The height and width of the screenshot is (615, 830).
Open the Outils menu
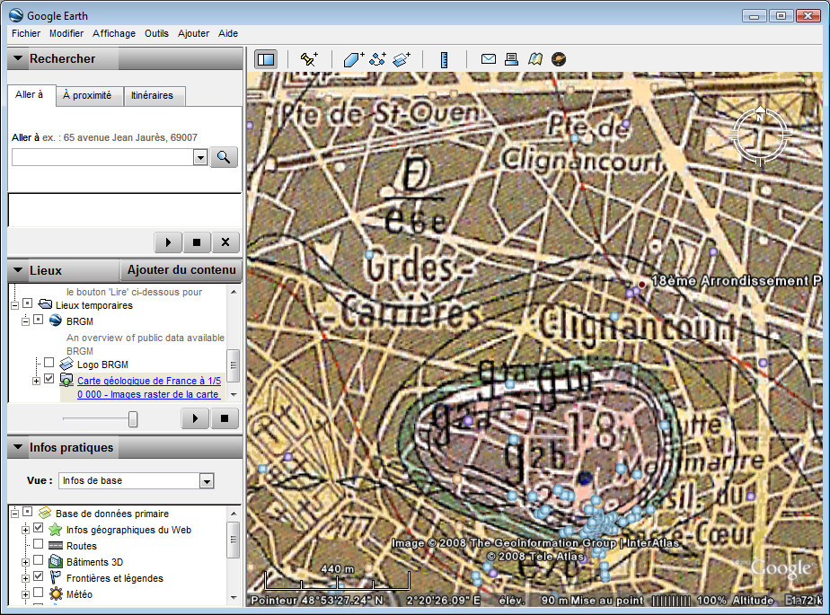pos(156,33)
